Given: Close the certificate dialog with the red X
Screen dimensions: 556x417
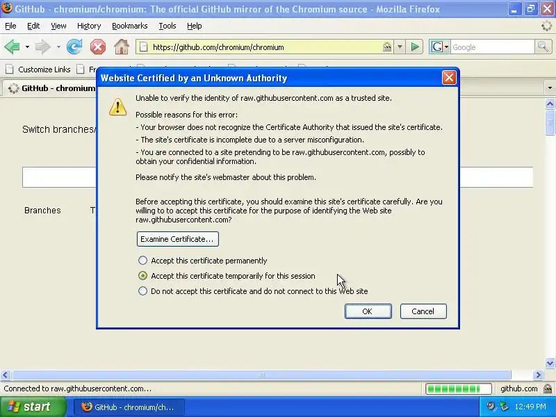Looking at the screenshot, I should (449, 77).
